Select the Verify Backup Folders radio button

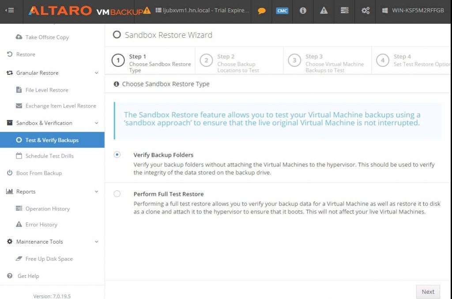(117, 155)
